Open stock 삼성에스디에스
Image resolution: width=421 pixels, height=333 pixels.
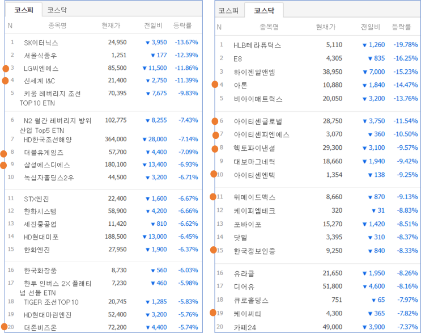pyautogui.click(x=46, y=165)
